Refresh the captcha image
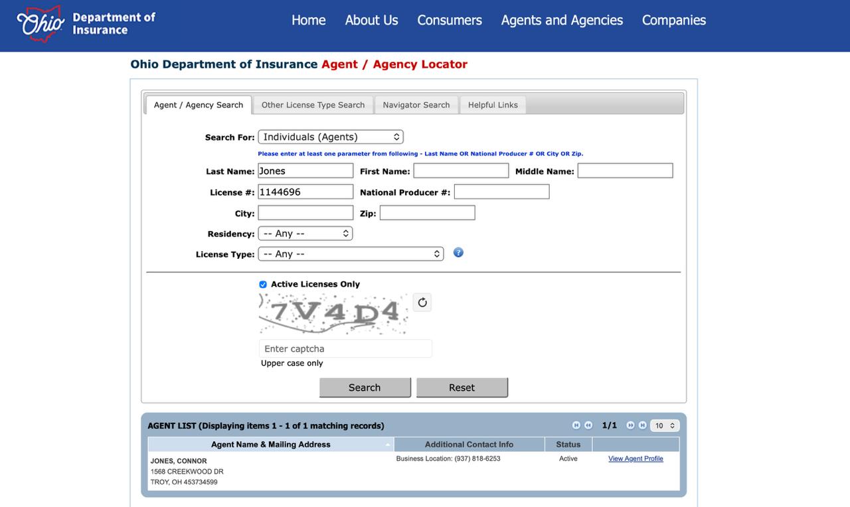 [x=422, y=303]
